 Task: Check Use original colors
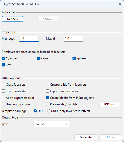coord(4,104)
